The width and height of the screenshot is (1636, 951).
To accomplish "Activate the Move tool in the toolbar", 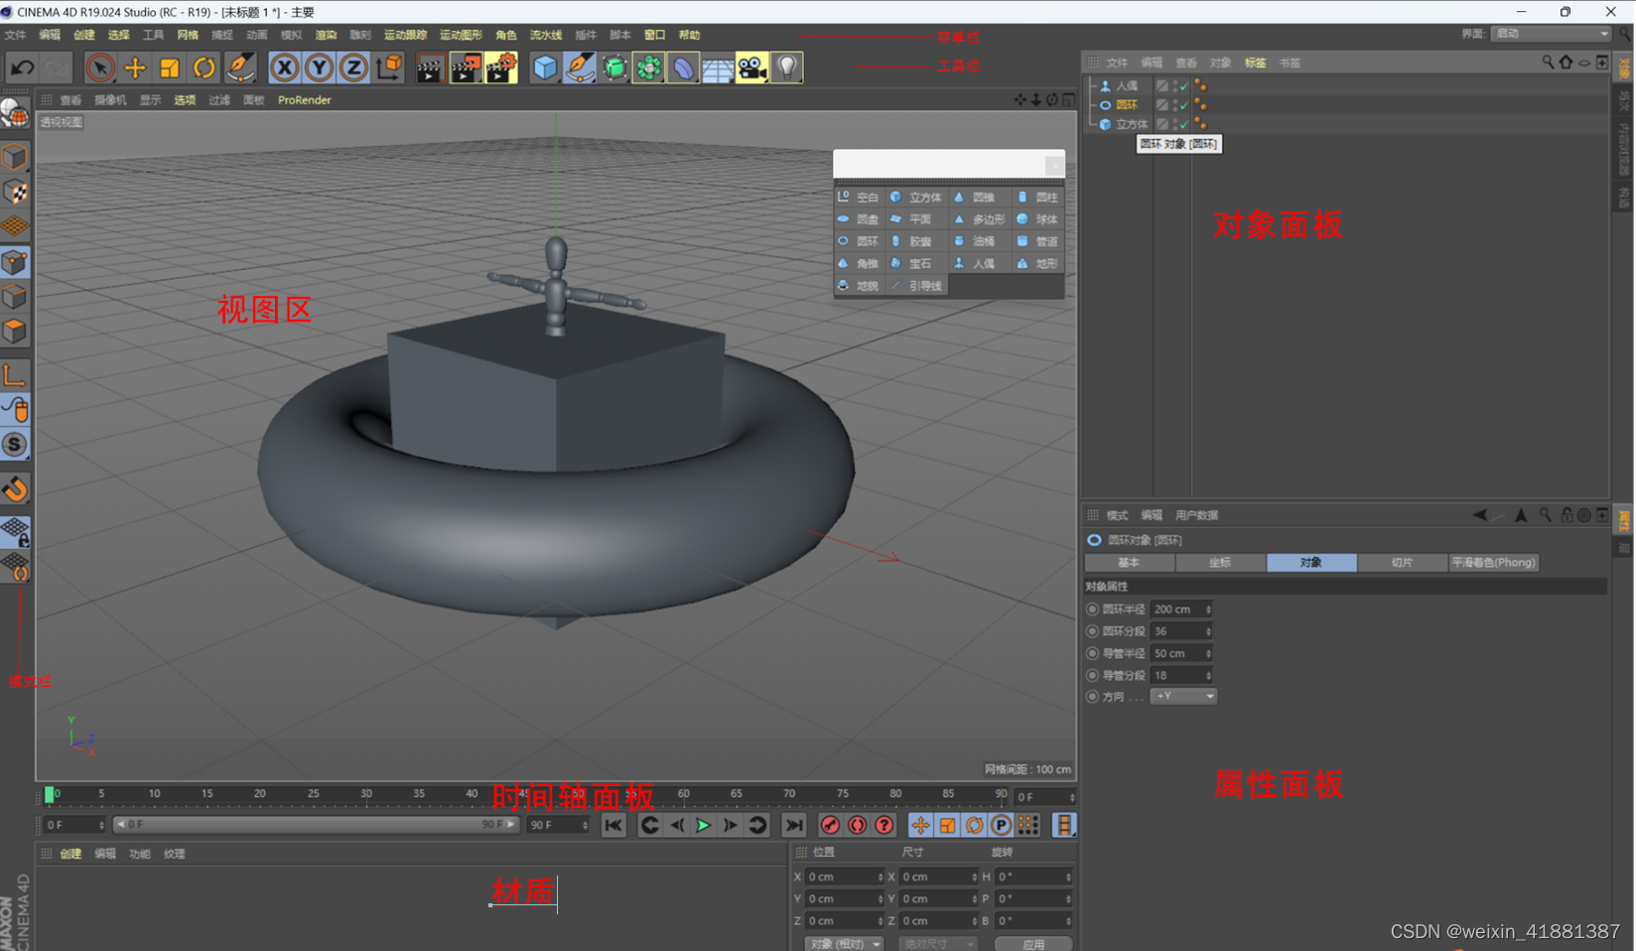I will tap(135, 67).
